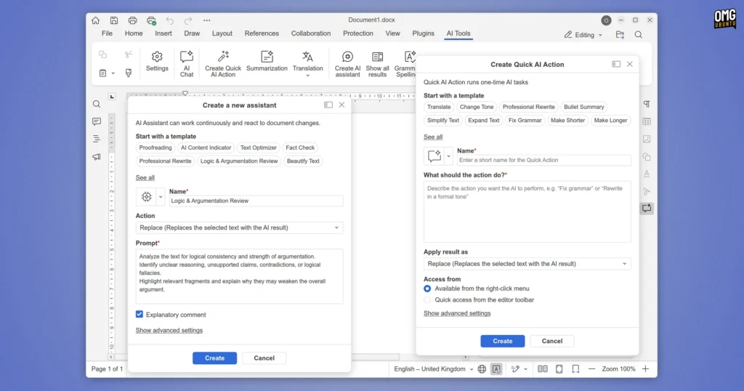Click Create in new assistant dialog

coord(214,358)
